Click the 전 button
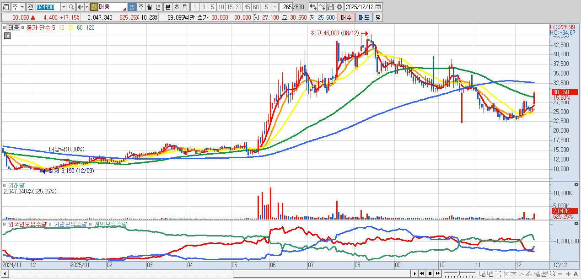The height and width of the screenshot is (279, 581). tap(30, 7)
